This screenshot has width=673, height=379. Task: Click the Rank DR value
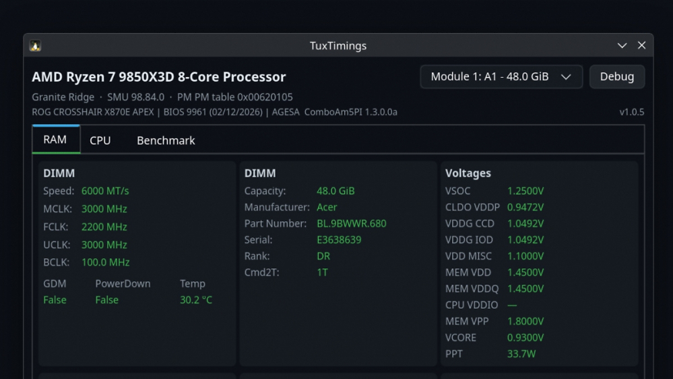[x=323, y=256]
